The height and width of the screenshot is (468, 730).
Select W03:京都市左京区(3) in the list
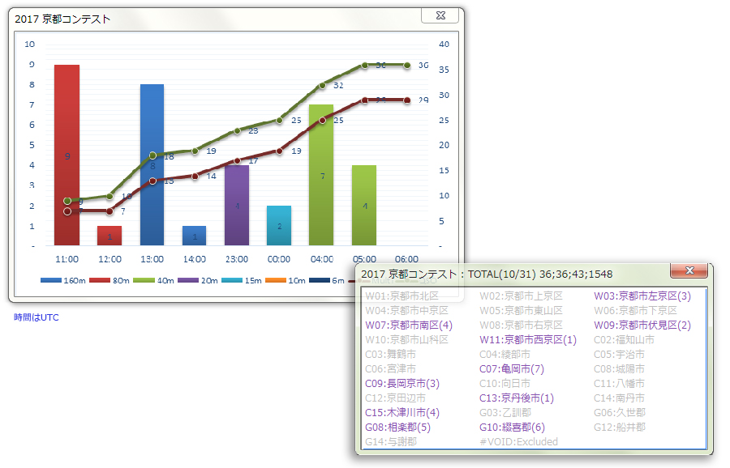tap(642, 296)
